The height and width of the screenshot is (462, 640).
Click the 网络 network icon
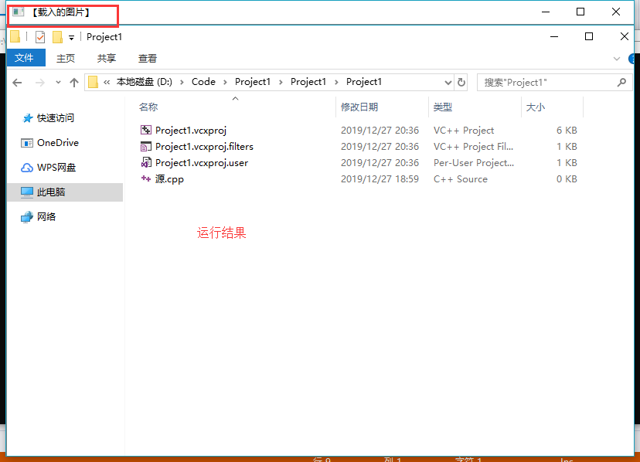coord(27,217)
